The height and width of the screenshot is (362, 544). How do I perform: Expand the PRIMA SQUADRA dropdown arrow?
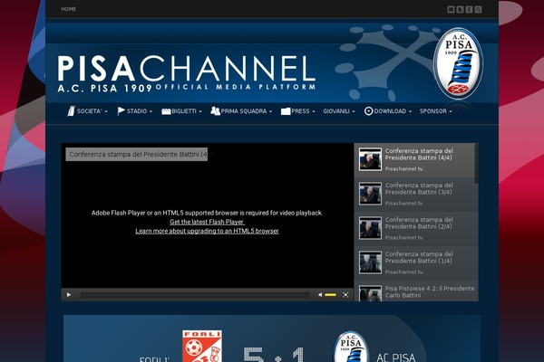[270, 111]
